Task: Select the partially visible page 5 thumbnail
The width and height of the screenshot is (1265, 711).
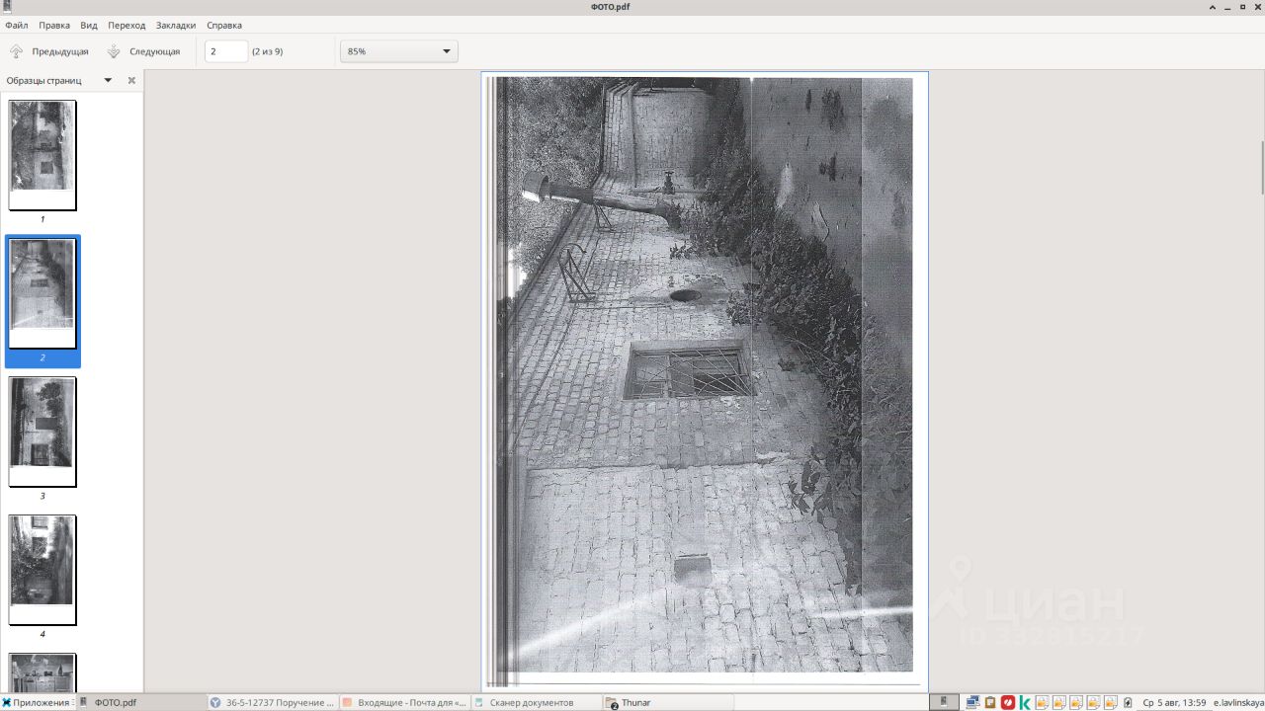Action: point(42,672)
